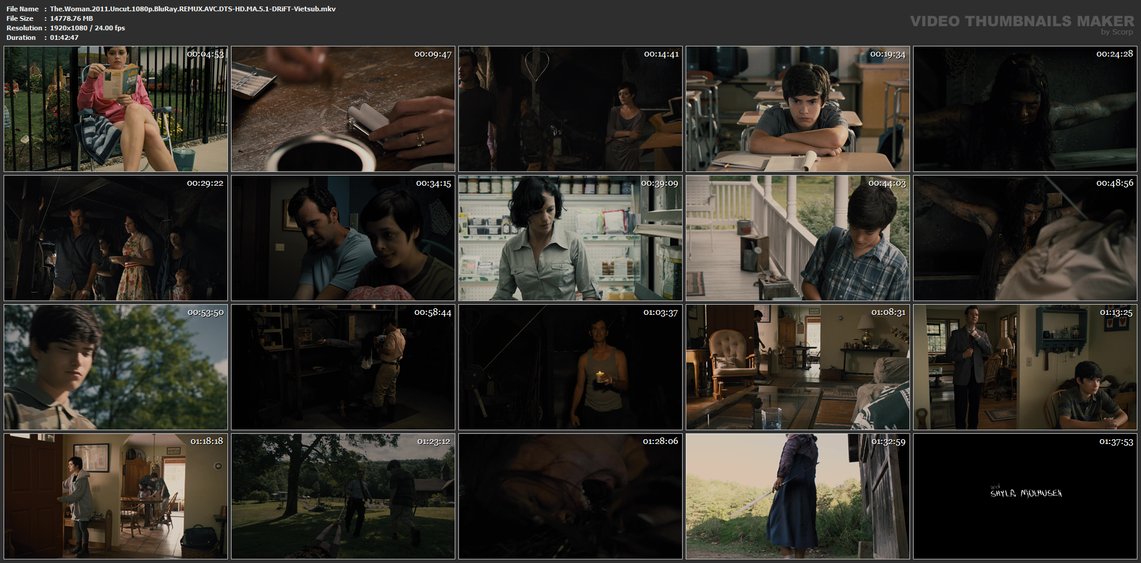
Task: Open the thumbnail at 01:28:06
Action: [x=570, y=496]
